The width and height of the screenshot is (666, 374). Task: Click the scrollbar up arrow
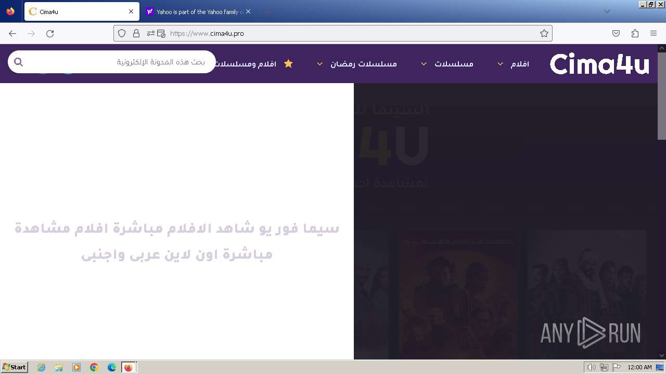[x=662, y=48]
